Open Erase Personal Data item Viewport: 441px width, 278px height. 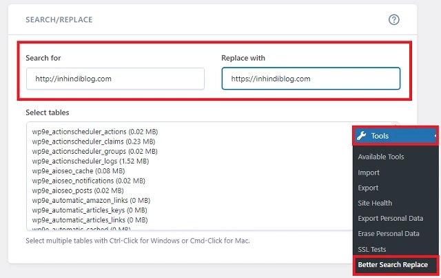pos(389,233)
